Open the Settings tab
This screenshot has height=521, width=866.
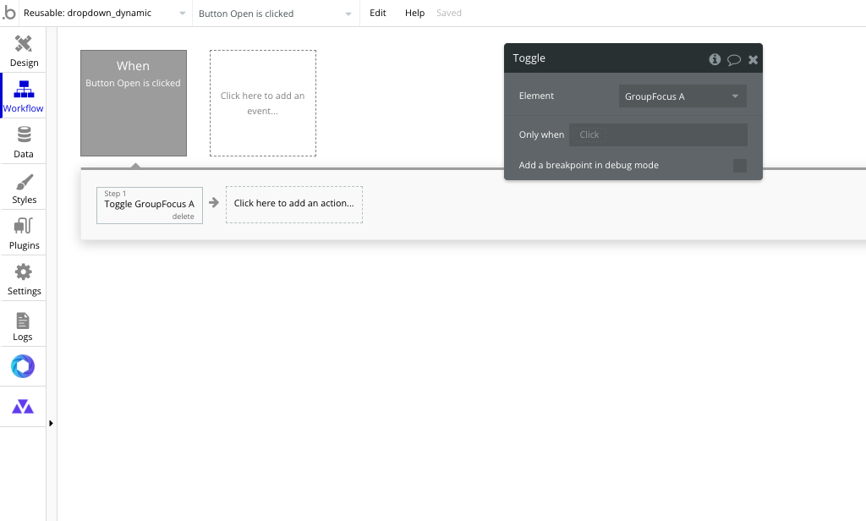click(23, 280)
